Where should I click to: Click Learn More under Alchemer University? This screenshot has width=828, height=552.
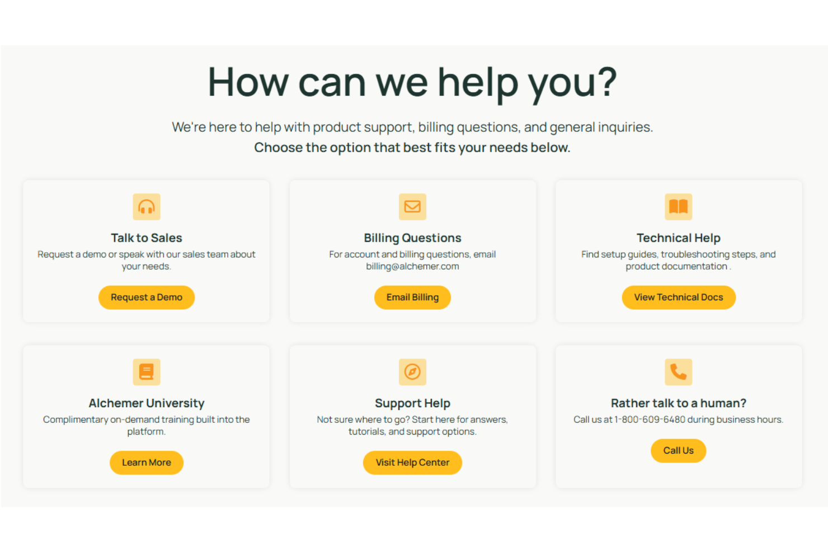click(x=146, y=463)
